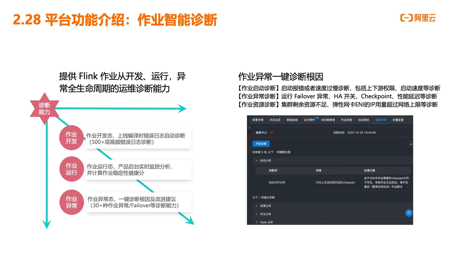Toggle the left sidebar collapse arrow
Screen dimensions: 454x256
pyautogui.click(x=249, y=127)
